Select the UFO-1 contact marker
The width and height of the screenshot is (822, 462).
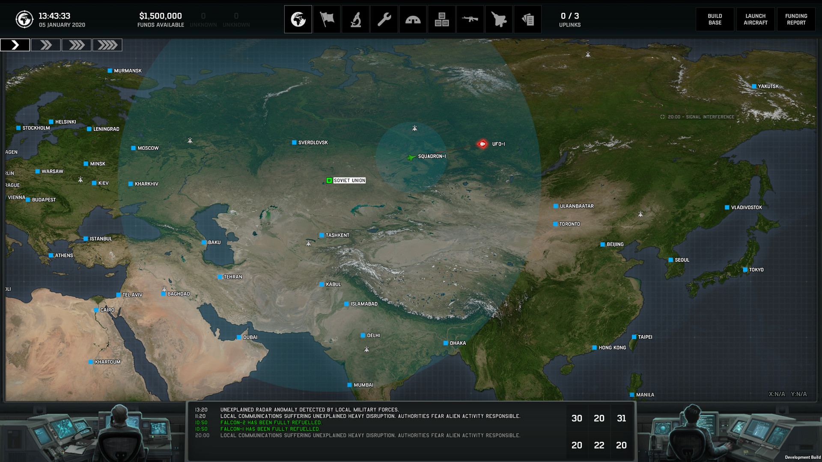pyautogui.click(x=482, y=144)
